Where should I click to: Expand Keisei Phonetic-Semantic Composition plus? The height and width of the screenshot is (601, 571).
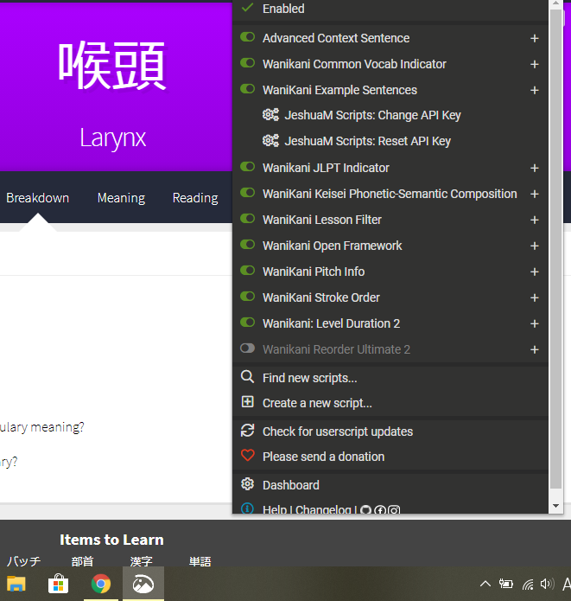point(535,195)
